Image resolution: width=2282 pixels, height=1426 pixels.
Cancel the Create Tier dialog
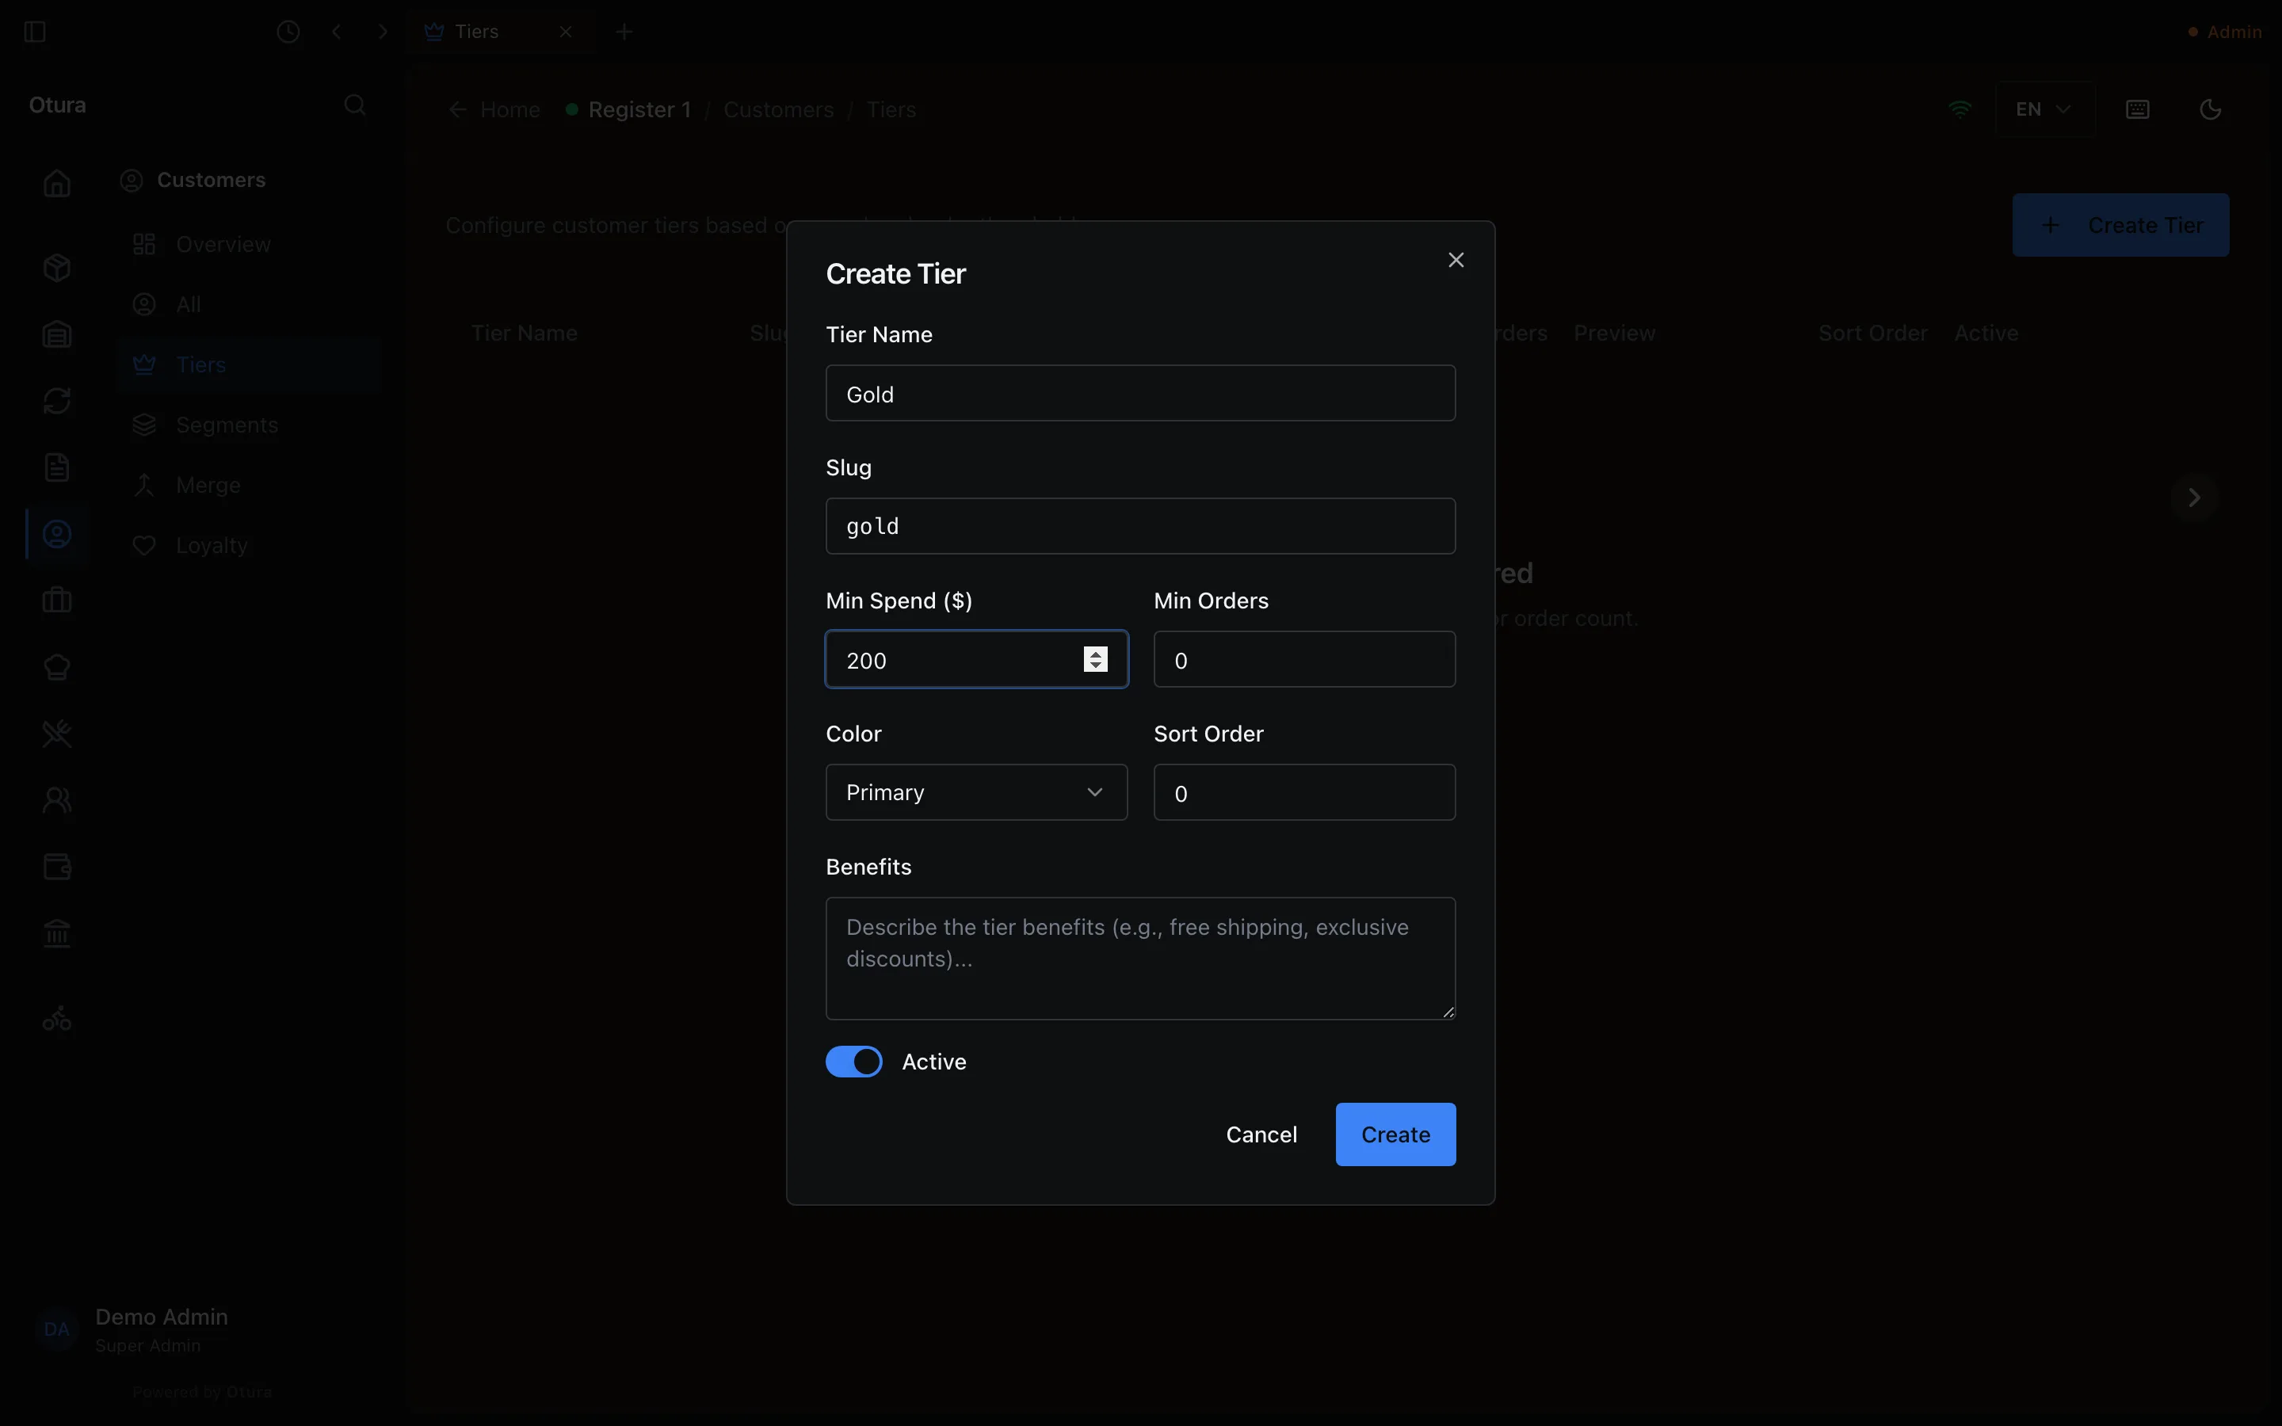pyautogui.click(x=1261, y=1134)
